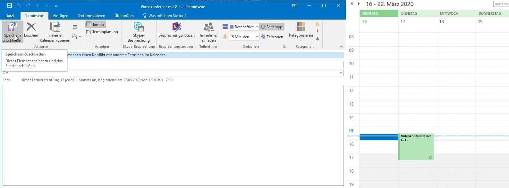Open the Kategorisieren dropdown
Viewport: 509px width, 188px height.
301,32
